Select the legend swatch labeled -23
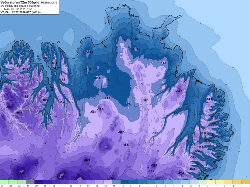Image resolution: width=250 pixels, height=187 pixels. tap(13, 182)
